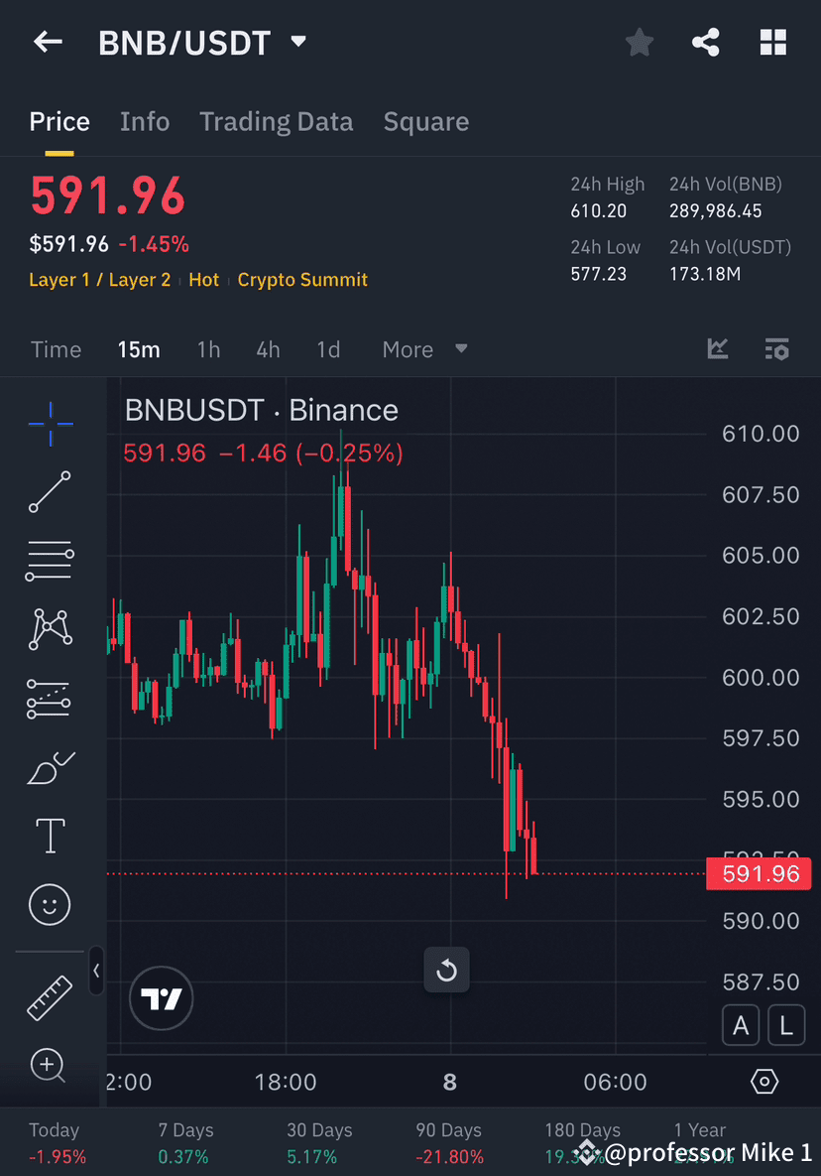821x1176 pixels.
Task: Open the BNB/USDT pair selector dropdown
Action: 296,42
